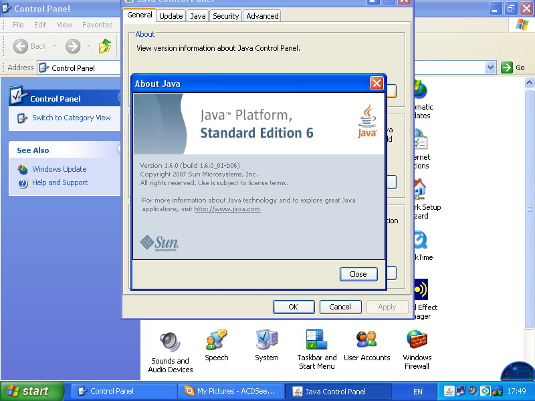The height and width of the screenshot is (401, 535).
Task: Open the Favorites menu in Control Panel
Action: pos(97,25)
